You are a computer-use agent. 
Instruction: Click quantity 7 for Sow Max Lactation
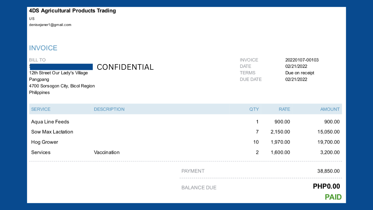pos(257,132)
